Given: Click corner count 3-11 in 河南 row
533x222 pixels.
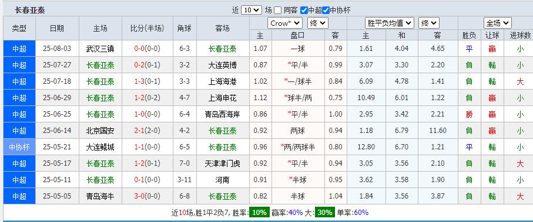Looking at the screenshot, I should tap(185, 180).
